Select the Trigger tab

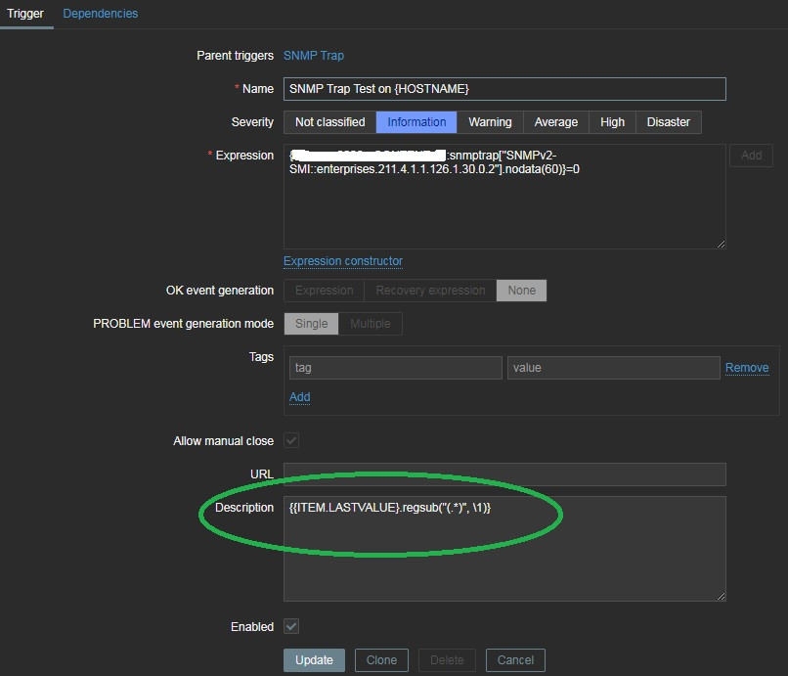25,14
